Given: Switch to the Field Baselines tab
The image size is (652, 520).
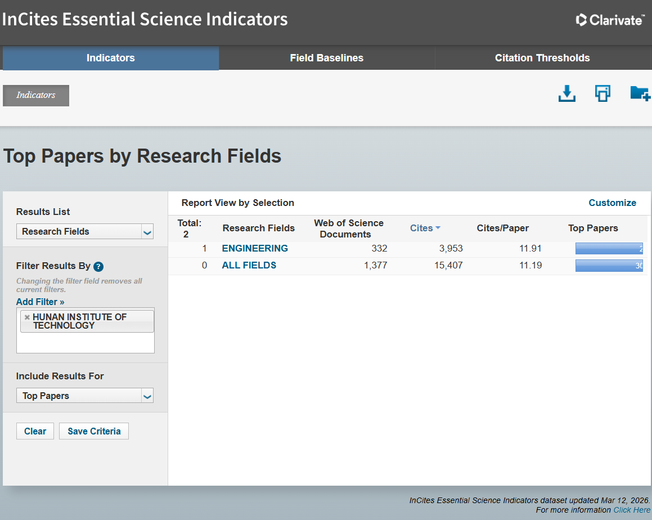Looking at the screenshot, I should [x=326, y=58].
